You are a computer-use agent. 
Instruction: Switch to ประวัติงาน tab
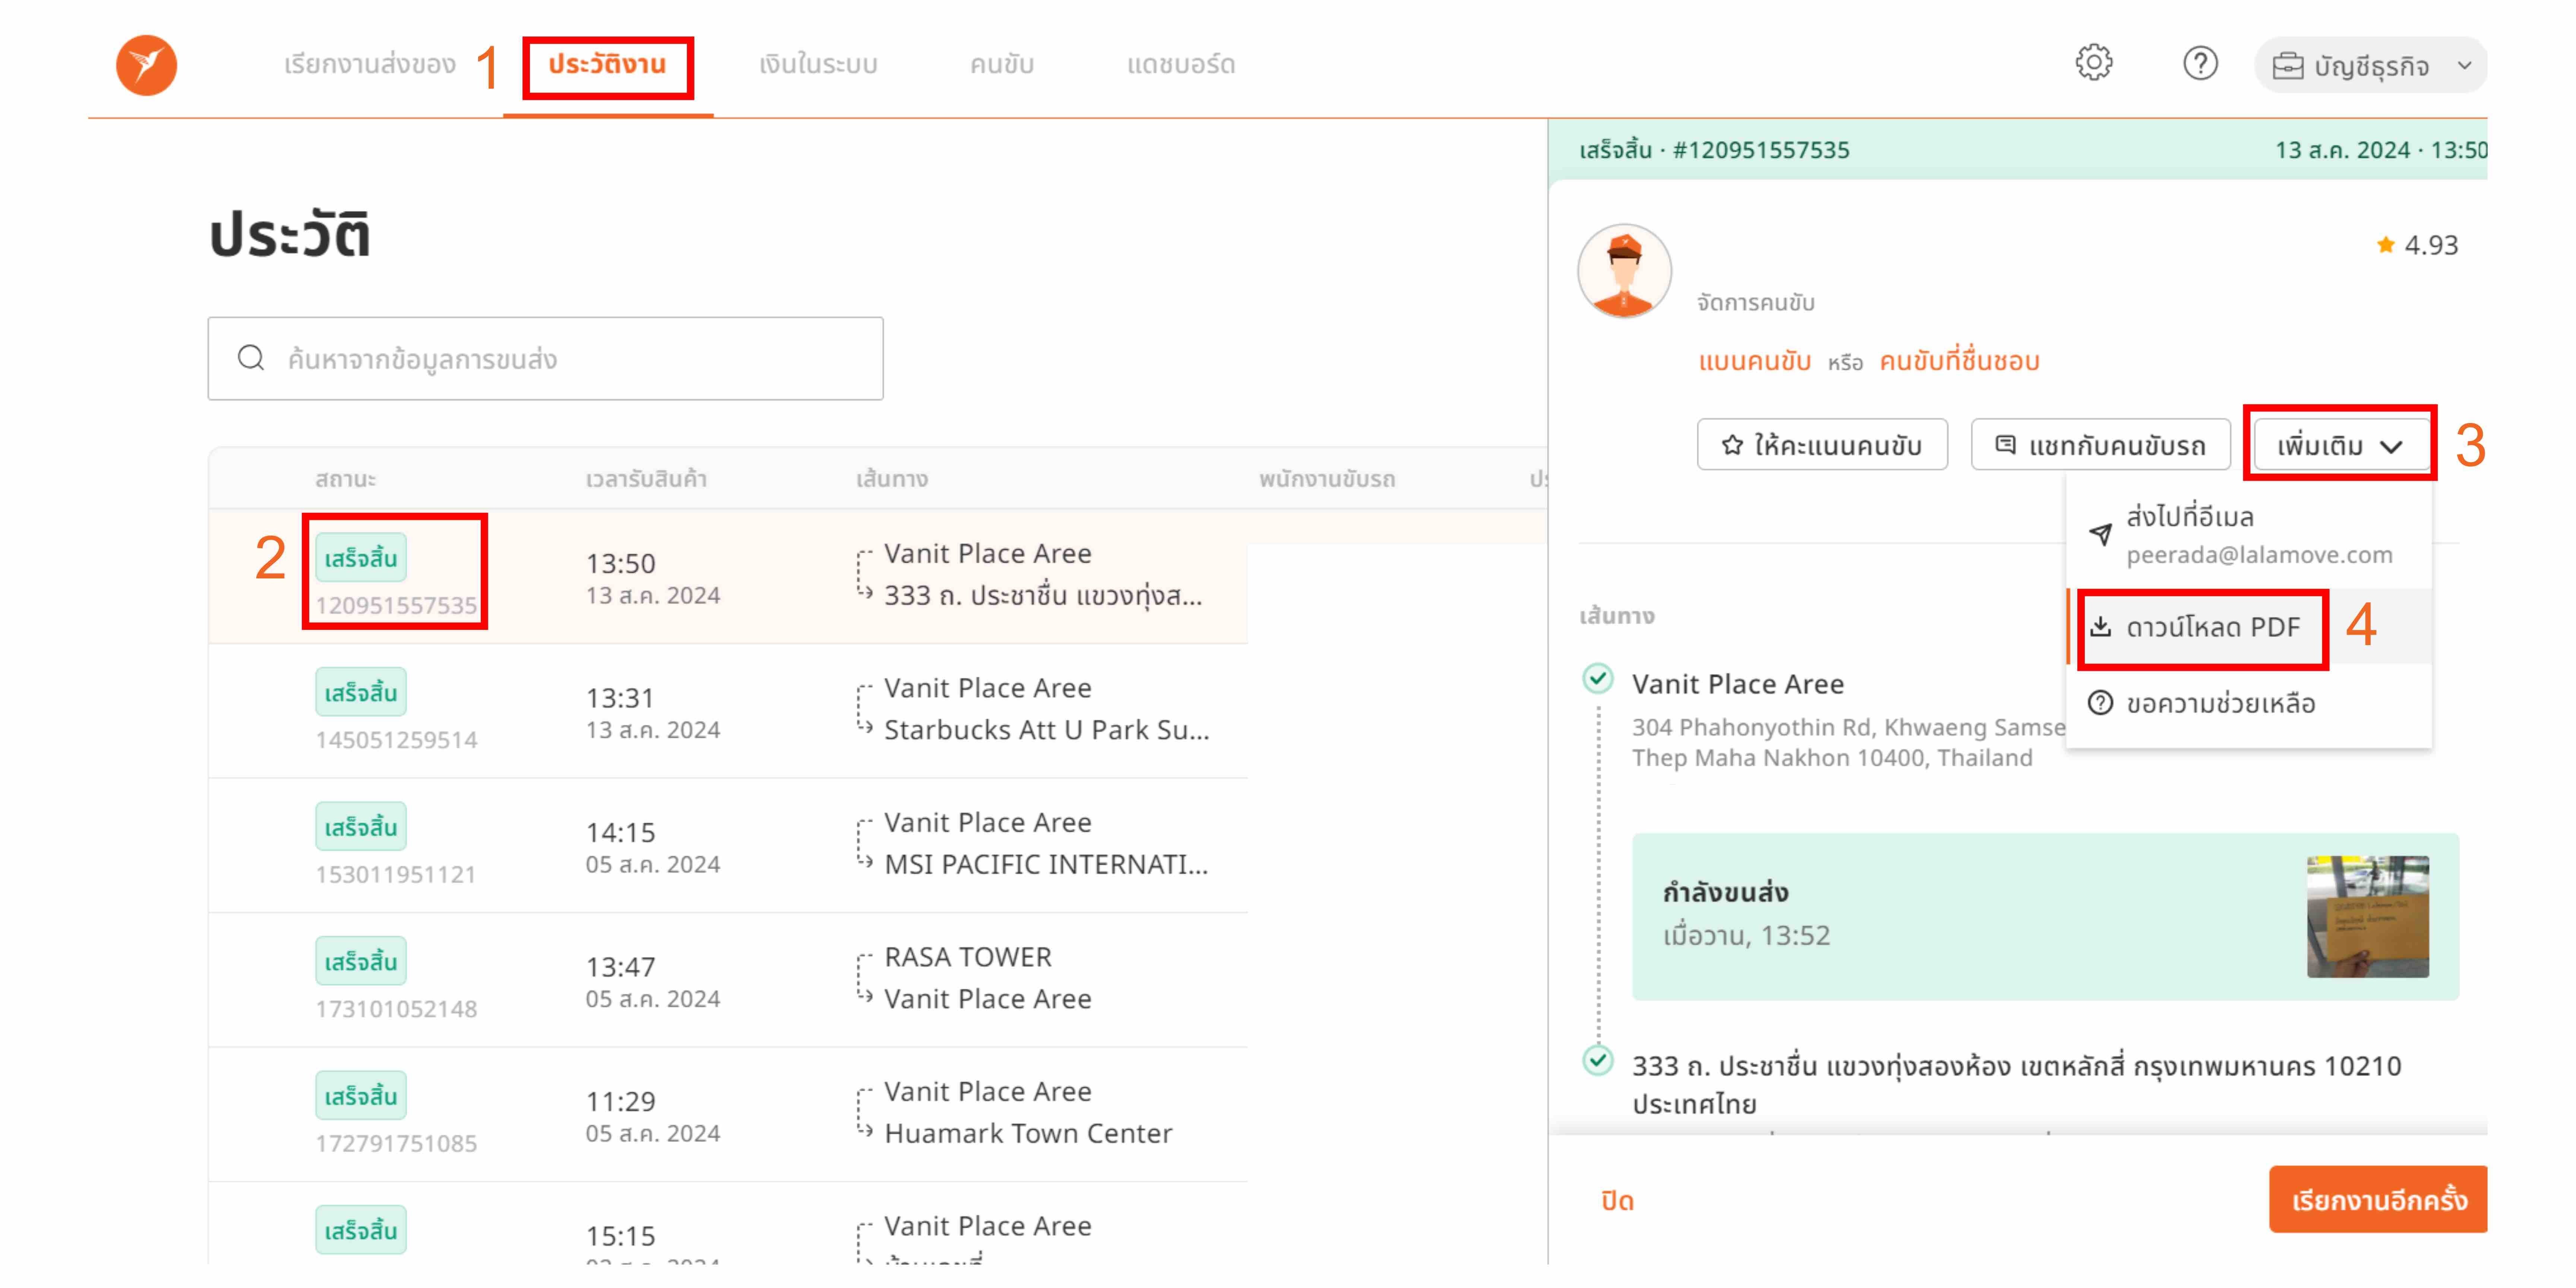point(607,65)
